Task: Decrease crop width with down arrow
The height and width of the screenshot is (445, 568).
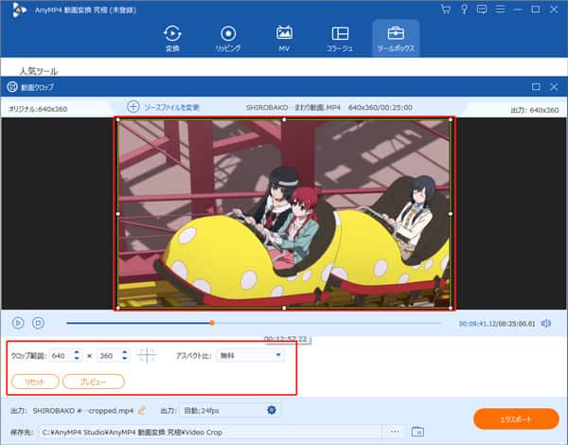Action: tap(77, 359)
